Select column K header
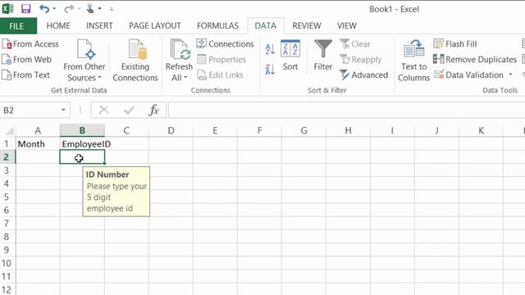This screenshot has width=525, height=295. pos(481,130)
